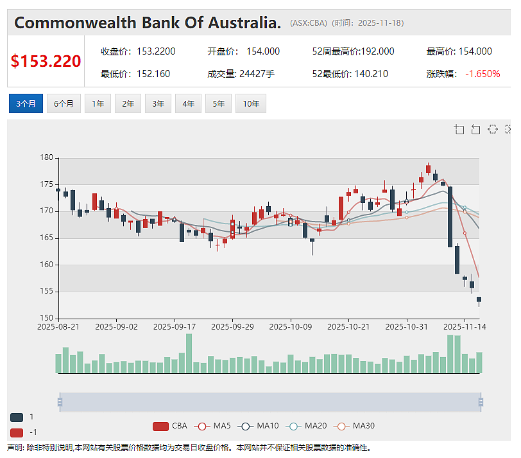The image size is (521, 458).
Task: Toggle the CBA candlestick series in legend
Action: (x=170, y=426)
